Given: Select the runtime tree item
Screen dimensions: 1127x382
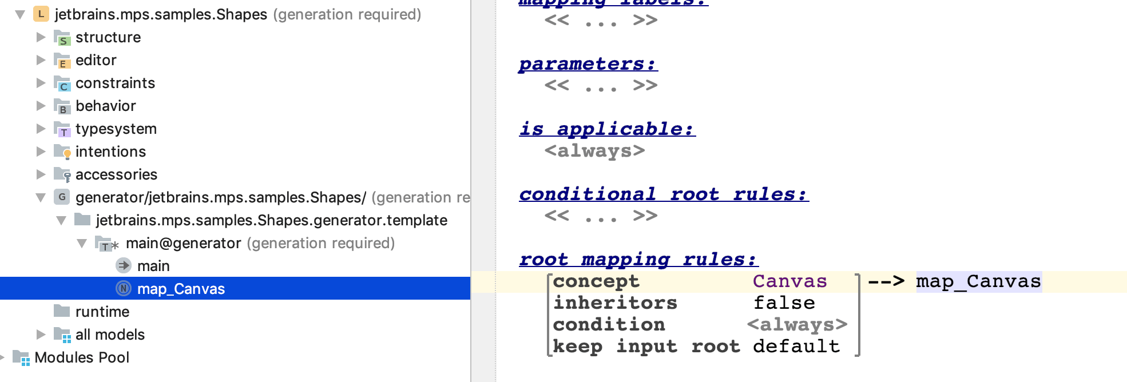Looking at the screenshot, I should [102, 312].
